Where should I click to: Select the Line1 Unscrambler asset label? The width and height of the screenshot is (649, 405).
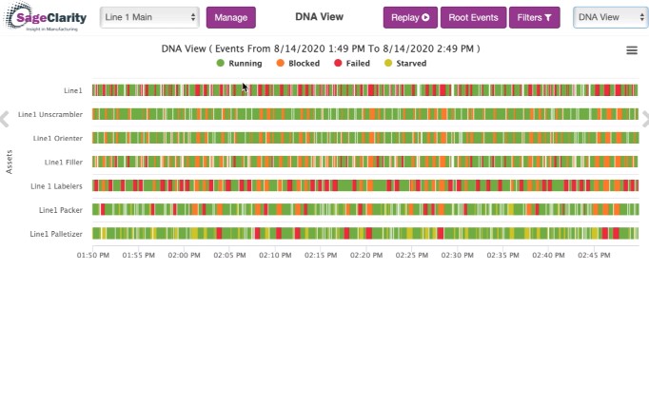coord(50,115)
